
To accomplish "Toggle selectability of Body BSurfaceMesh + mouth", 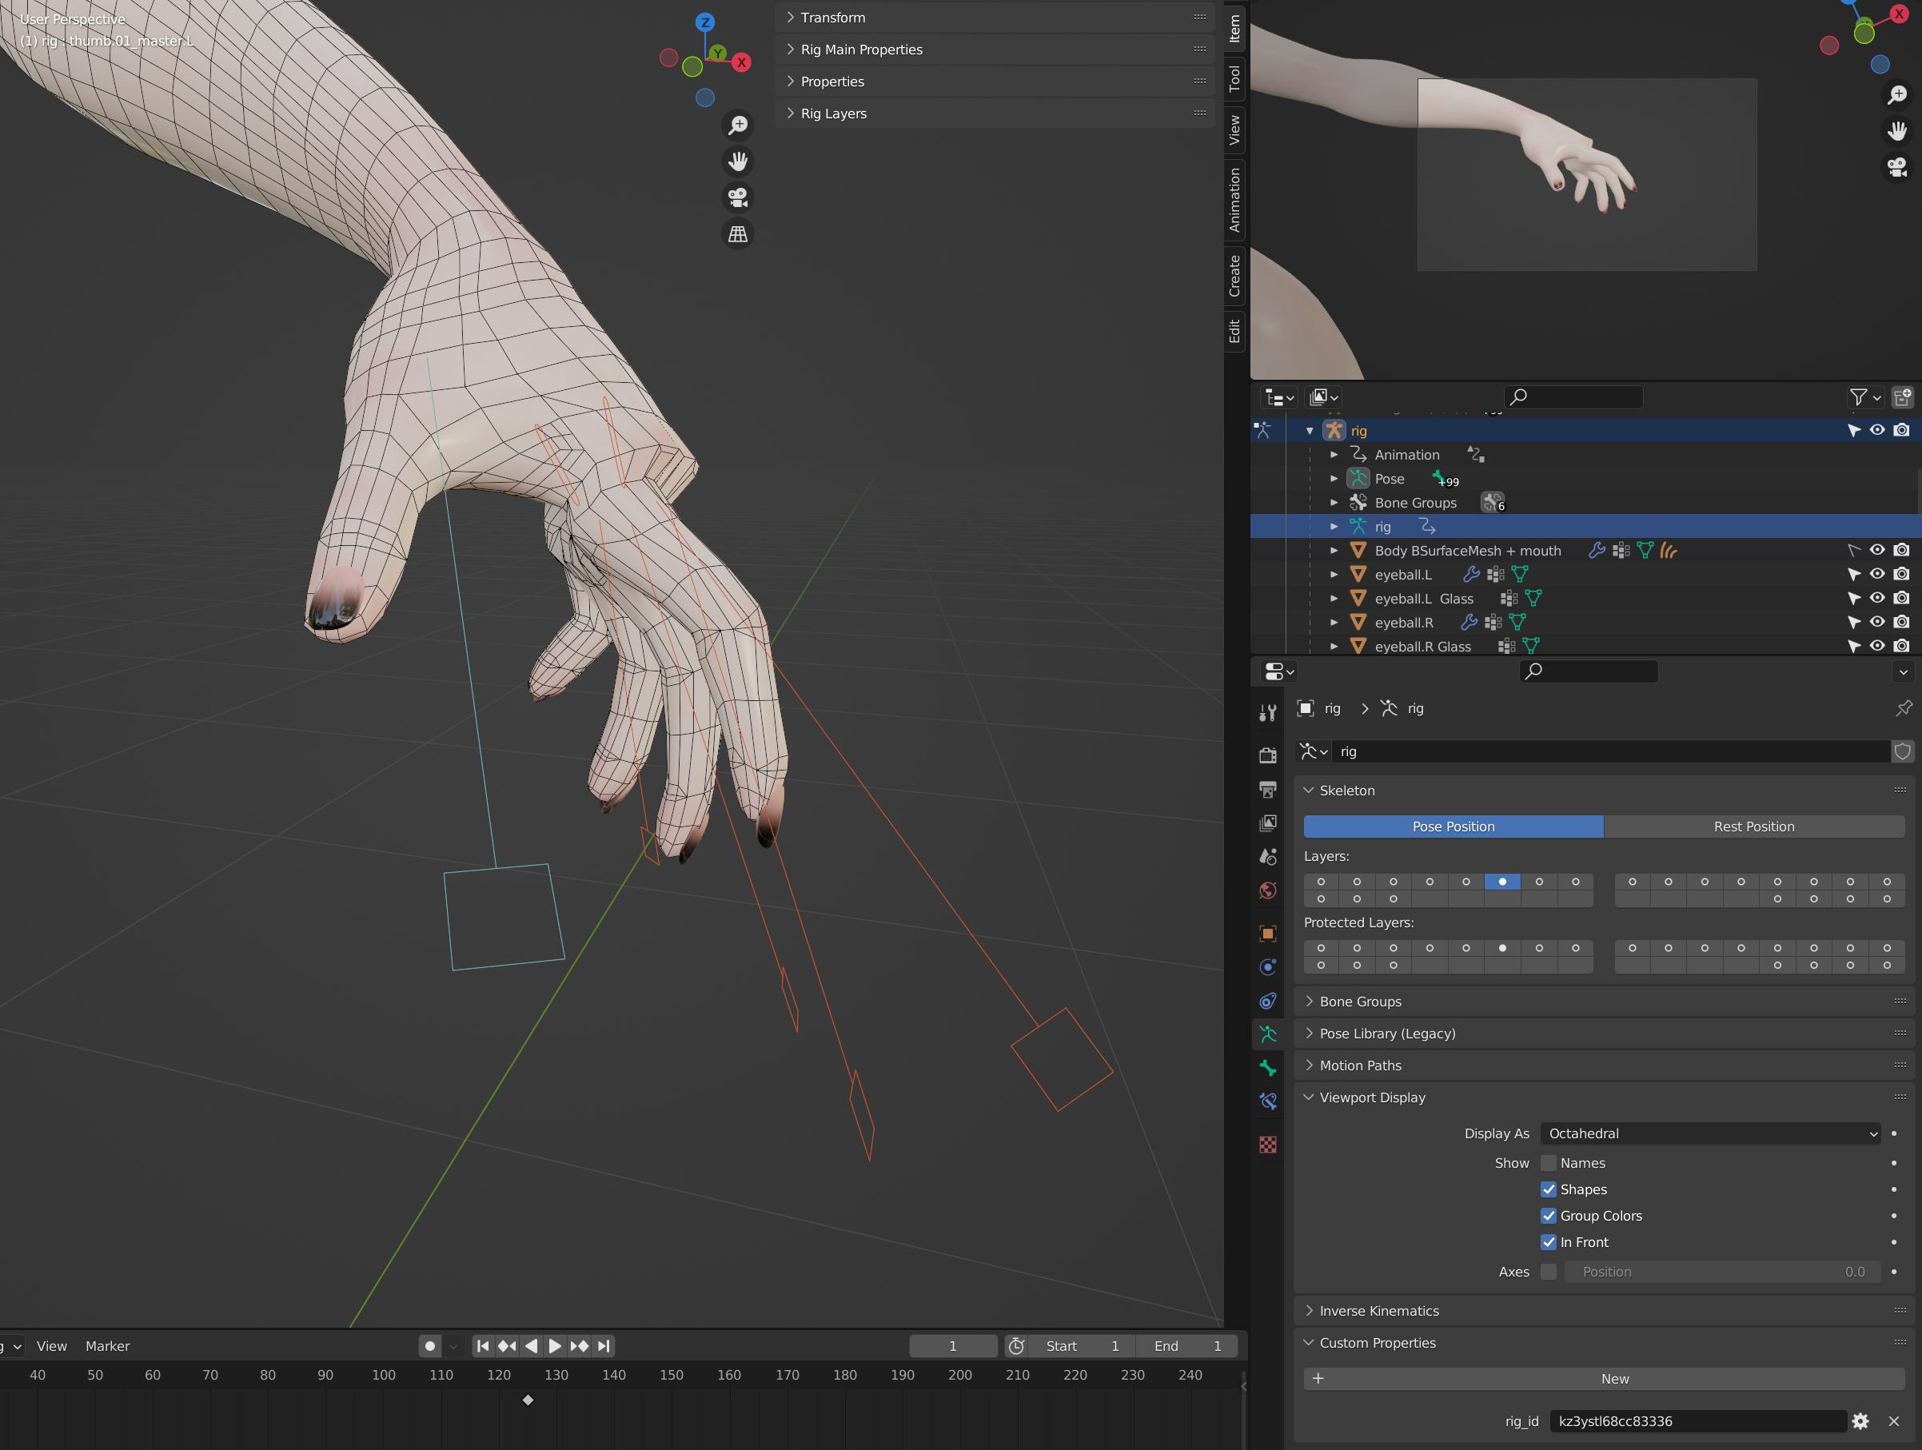I will [x=1853, y=551].
